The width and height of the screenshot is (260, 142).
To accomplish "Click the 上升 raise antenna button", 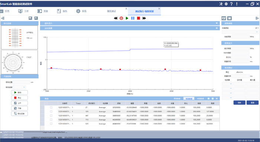I will click(19, 103).
